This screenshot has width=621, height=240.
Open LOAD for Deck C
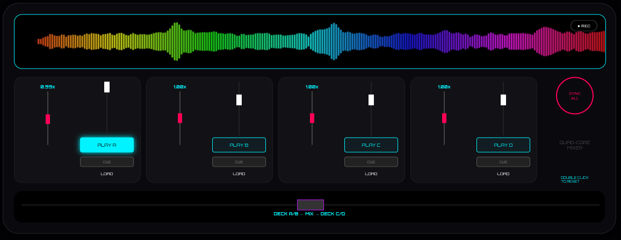(371, 174)
